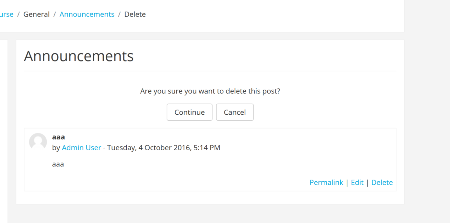
Task: Open the post Permalink
Action: [326, 182]
